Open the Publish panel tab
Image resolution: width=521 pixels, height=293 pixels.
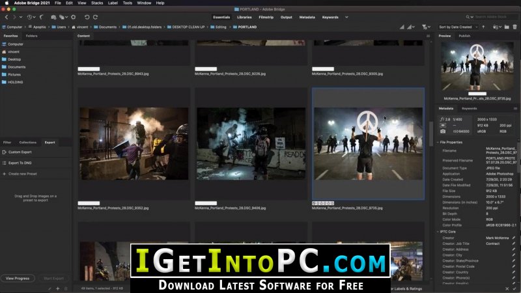464,36
